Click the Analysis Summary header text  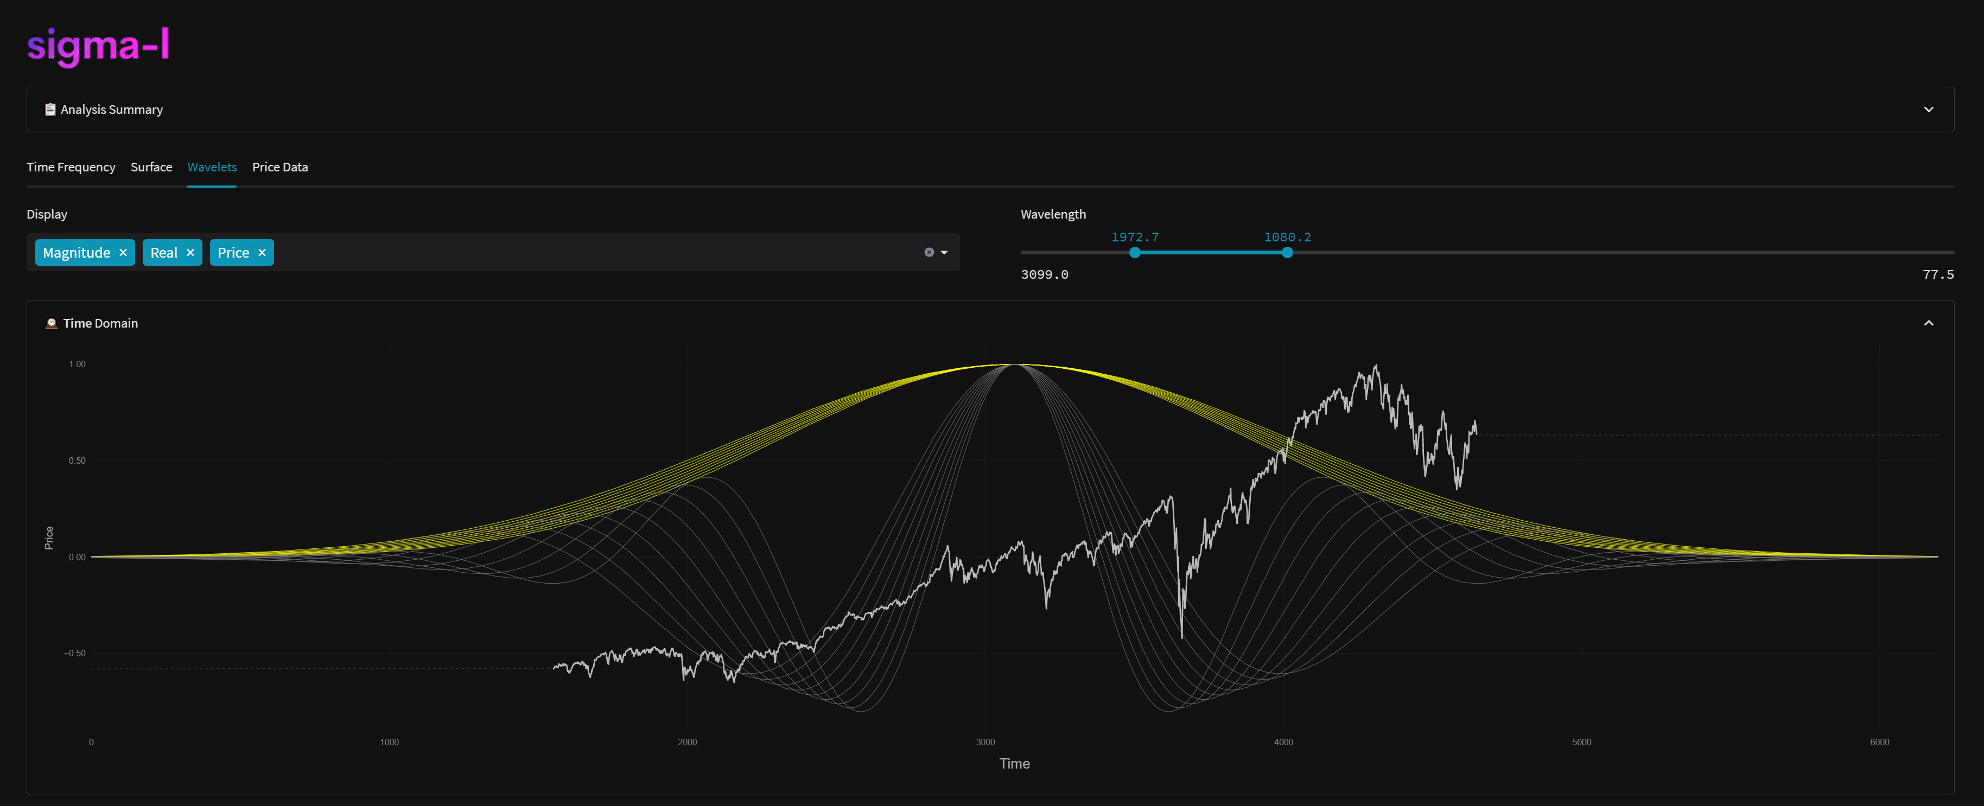(112, 110)
